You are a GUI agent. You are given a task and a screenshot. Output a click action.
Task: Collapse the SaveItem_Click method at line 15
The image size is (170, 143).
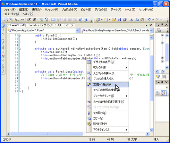click(x=20, y=49)
